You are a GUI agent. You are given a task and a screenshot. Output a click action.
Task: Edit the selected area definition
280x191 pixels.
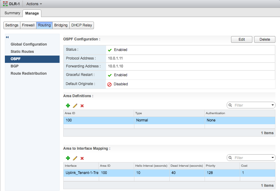coord(75,105)
